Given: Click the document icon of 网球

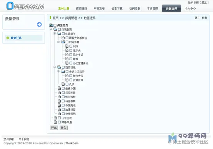Looking at the screenshot, I should (67, 46).
